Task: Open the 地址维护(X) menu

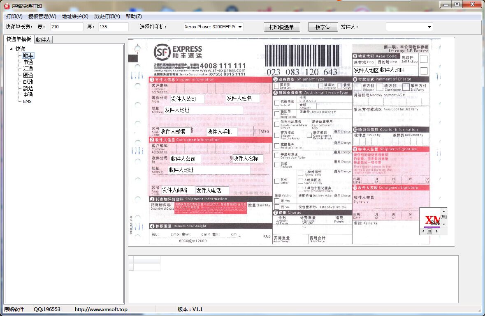Action: [x=75, y=16]
